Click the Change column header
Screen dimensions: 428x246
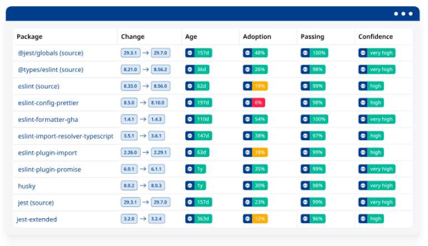click(133, 37)
